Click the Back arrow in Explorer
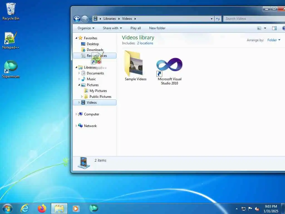Viewport: 285px width, 214px height. (x=77, y=19)
